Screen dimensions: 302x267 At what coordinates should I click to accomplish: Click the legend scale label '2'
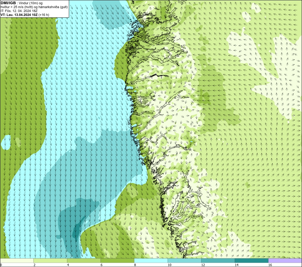34,265
